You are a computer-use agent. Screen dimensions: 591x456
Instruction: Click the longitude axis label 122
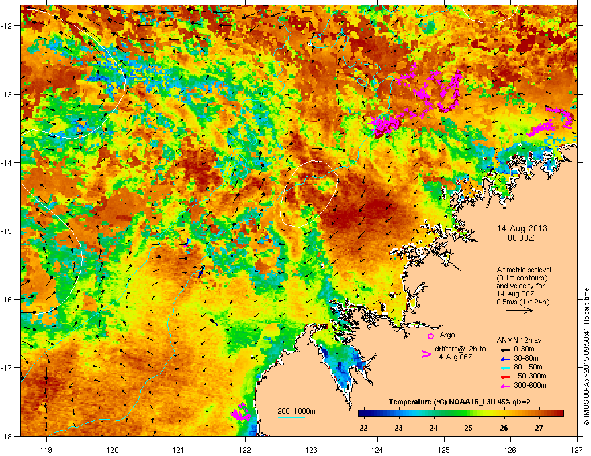click(245, 450)
